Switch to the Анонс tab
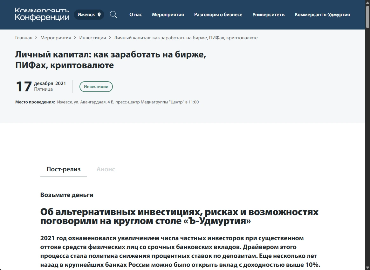370x270 pixels. [x=106, y=169]
